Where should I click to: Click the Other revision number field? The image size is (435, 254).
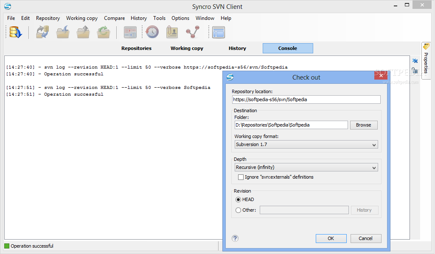click(304, 210)
